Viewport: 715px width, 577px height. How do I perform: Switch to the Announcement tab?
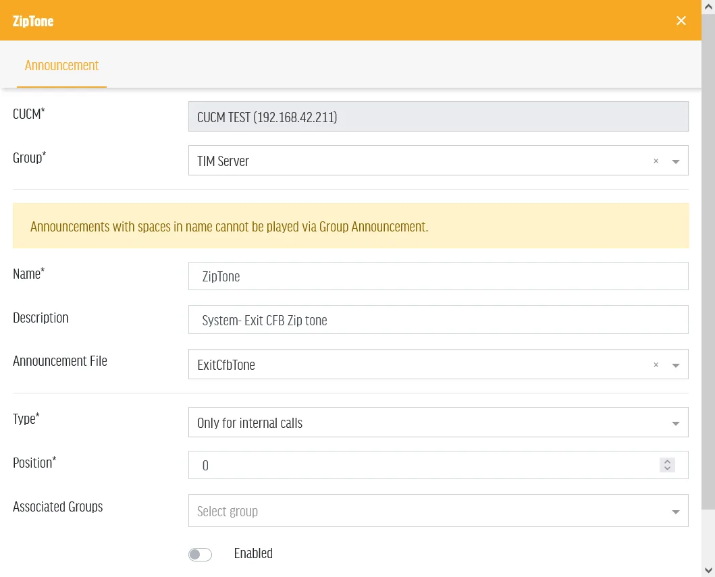(61, 65)
